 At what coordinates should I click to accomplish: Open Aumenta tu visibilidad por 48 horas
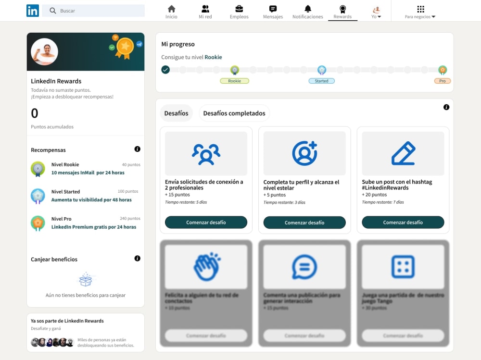point(91,199)
